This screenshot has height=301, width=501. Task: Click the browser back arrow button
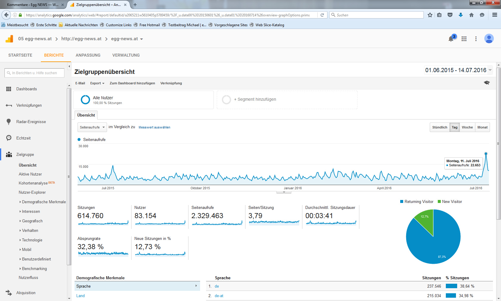6,15
